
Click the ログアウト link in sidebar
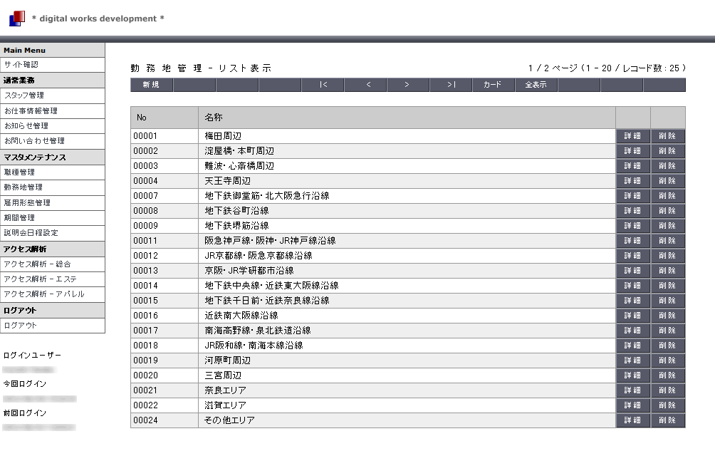click(53, 326)
